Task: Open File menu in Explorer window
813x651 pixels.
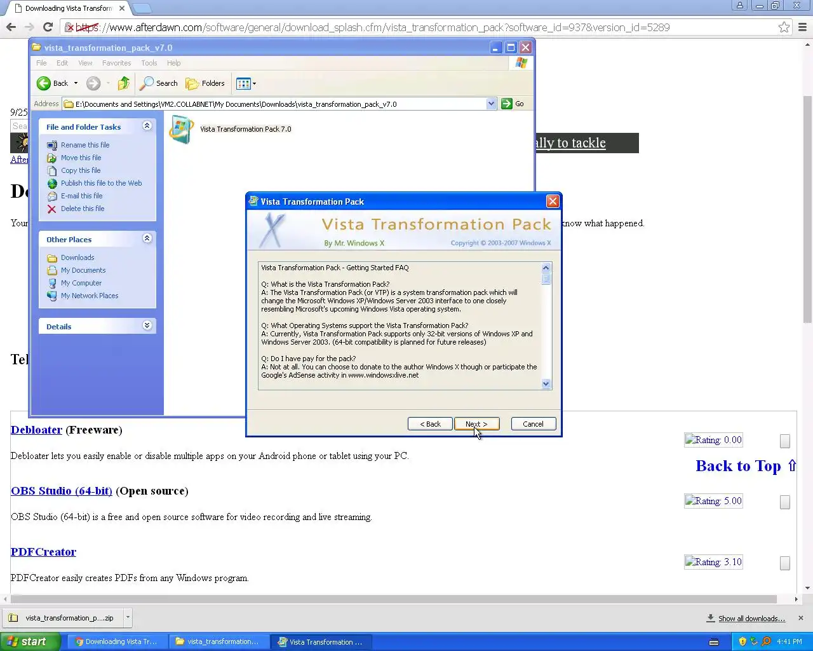Action: click(41, 63)
